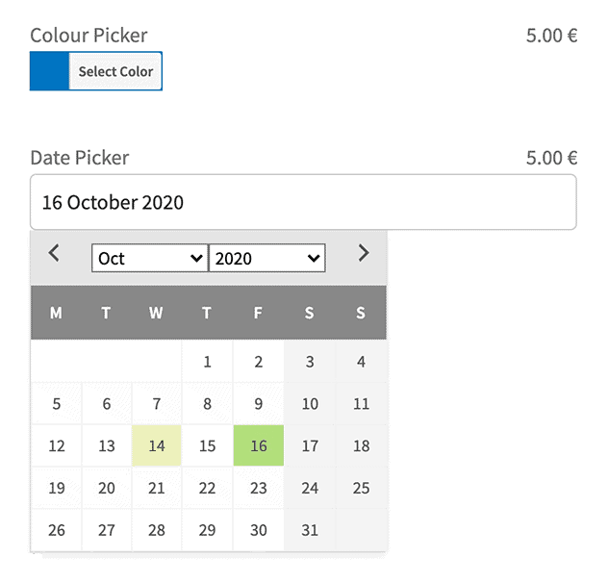Image resolution: width=608 pixels, height=583 pixels.
Task: Select Sunday October 25
Action: pos(361,488)
